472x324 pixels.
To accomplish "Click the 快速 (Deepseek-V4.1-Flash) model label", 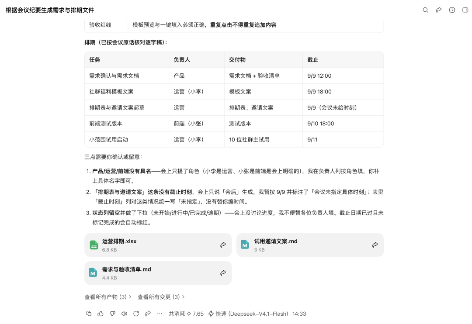I will point(248,314).
